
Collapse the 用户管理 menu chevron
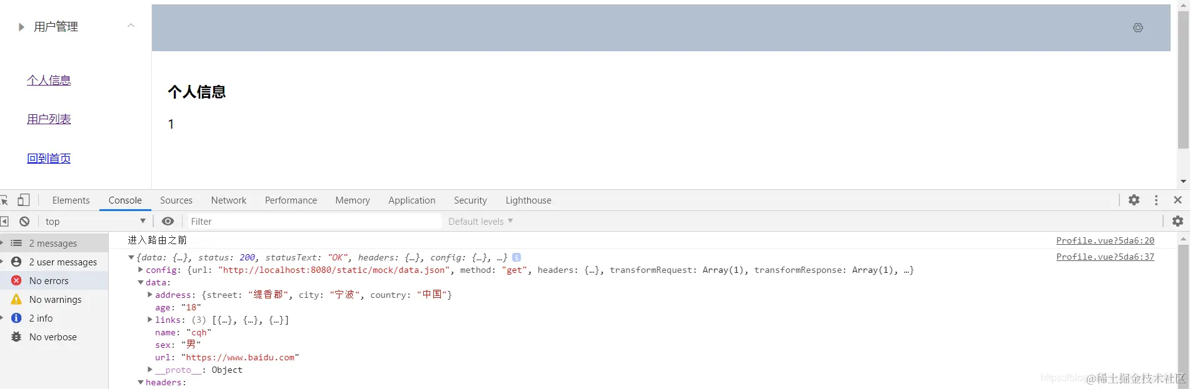pos(131,26)
